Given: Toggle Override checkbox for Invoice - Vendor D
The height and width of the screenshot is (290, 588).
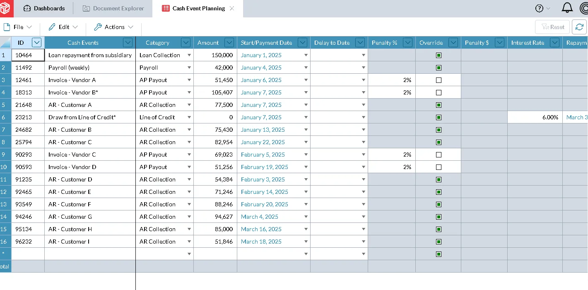Looking at the screenshot, I should (x=439, y=167).
